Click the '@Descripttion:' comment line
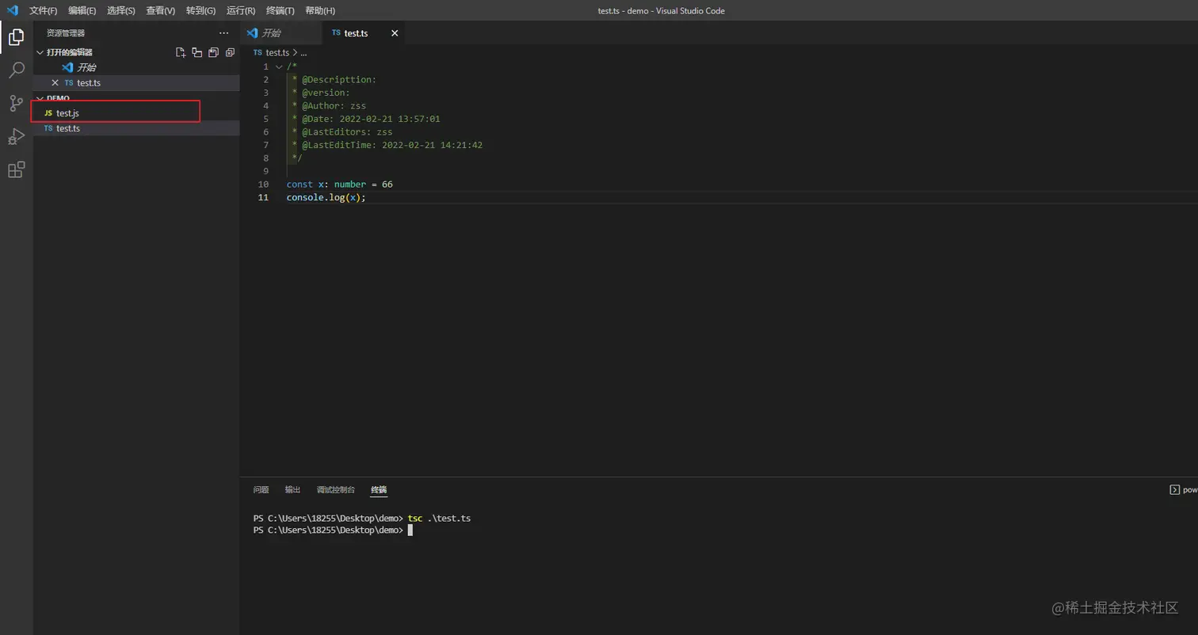Viewport: 1198px width, 635px height. pyautogui.click(x=334, y=80)
